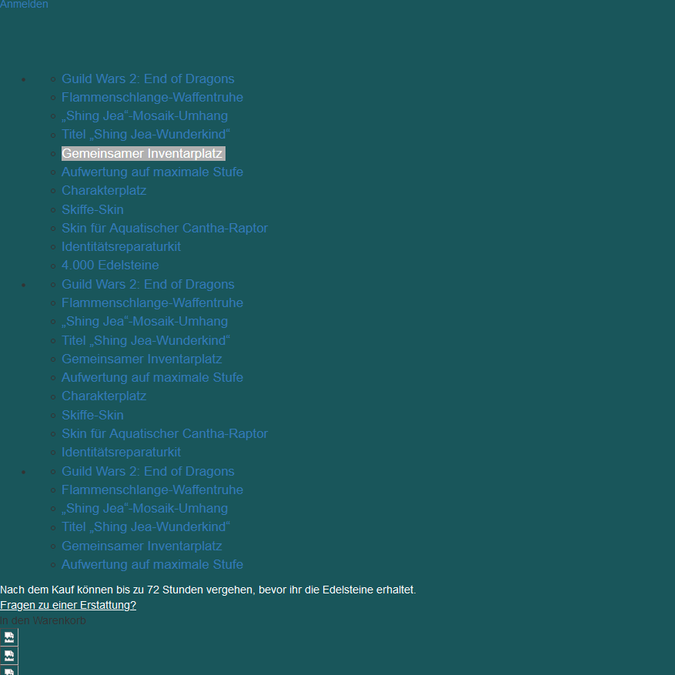Open Aufwertung auf maximale Stufe in first list
The height and width of the screenshot is (675, 675).
pos(152,172)
